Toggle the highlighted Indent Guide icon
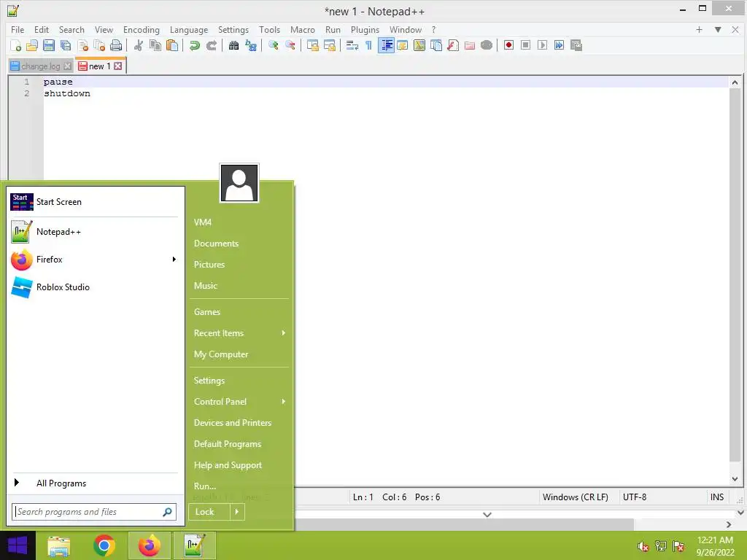Image resolution: width=747 pixels, height=560 pixels. click(387, 45)
